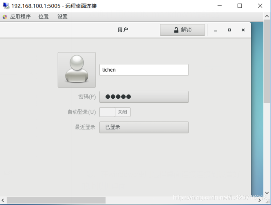The width and height of the screenshot is (271, 205).
Task: Maximize the 用户 settings window
Action: point(229,30)
